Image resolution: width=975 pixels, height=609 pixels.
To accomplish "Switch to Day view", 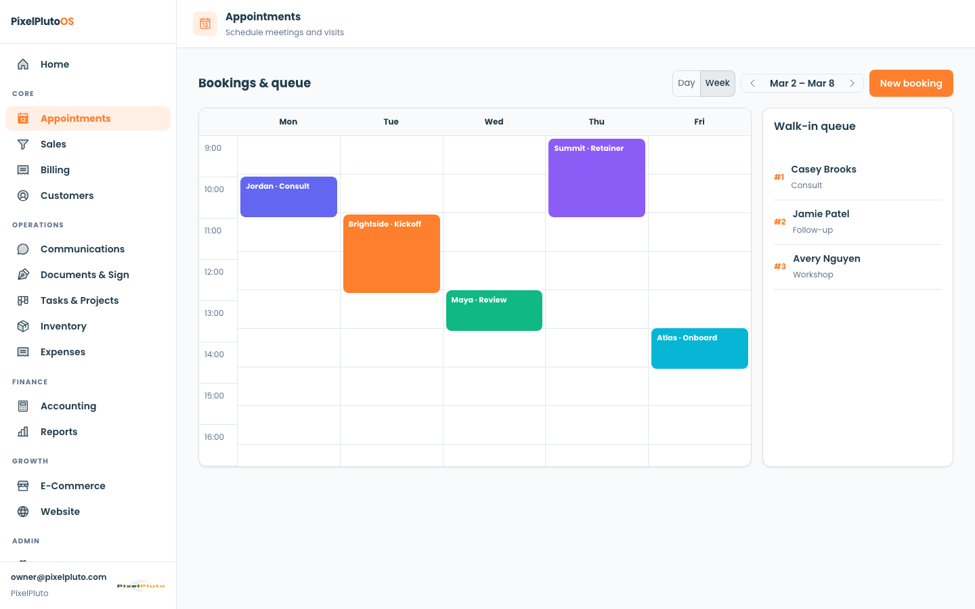I will [x=687, y=83].
